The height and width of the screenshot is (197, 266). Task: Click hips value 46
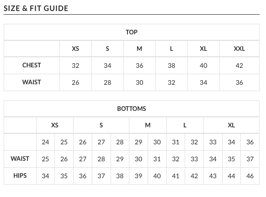click(x=250, y=176)
